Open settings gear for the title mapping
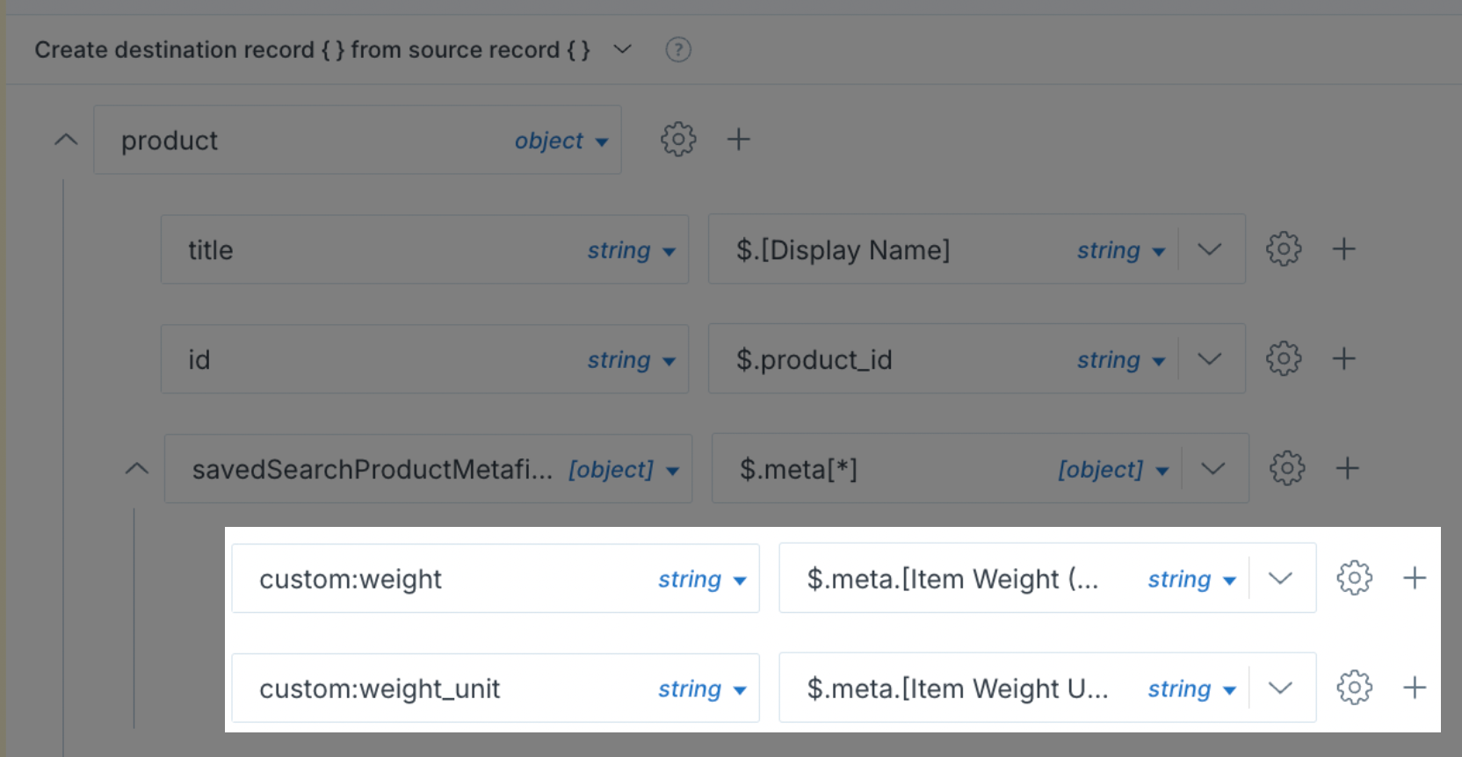 (1284, 249)
